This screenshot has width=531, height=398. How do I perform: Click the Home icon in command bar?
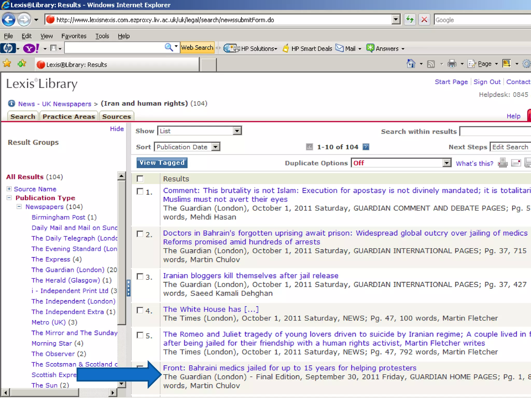(411, 64)
